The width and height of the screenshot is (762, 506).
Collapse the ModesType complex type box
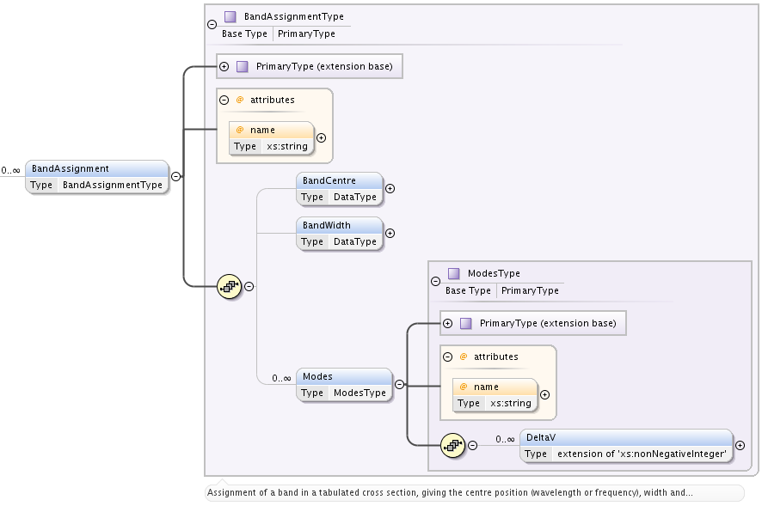(x=435, y=281)
